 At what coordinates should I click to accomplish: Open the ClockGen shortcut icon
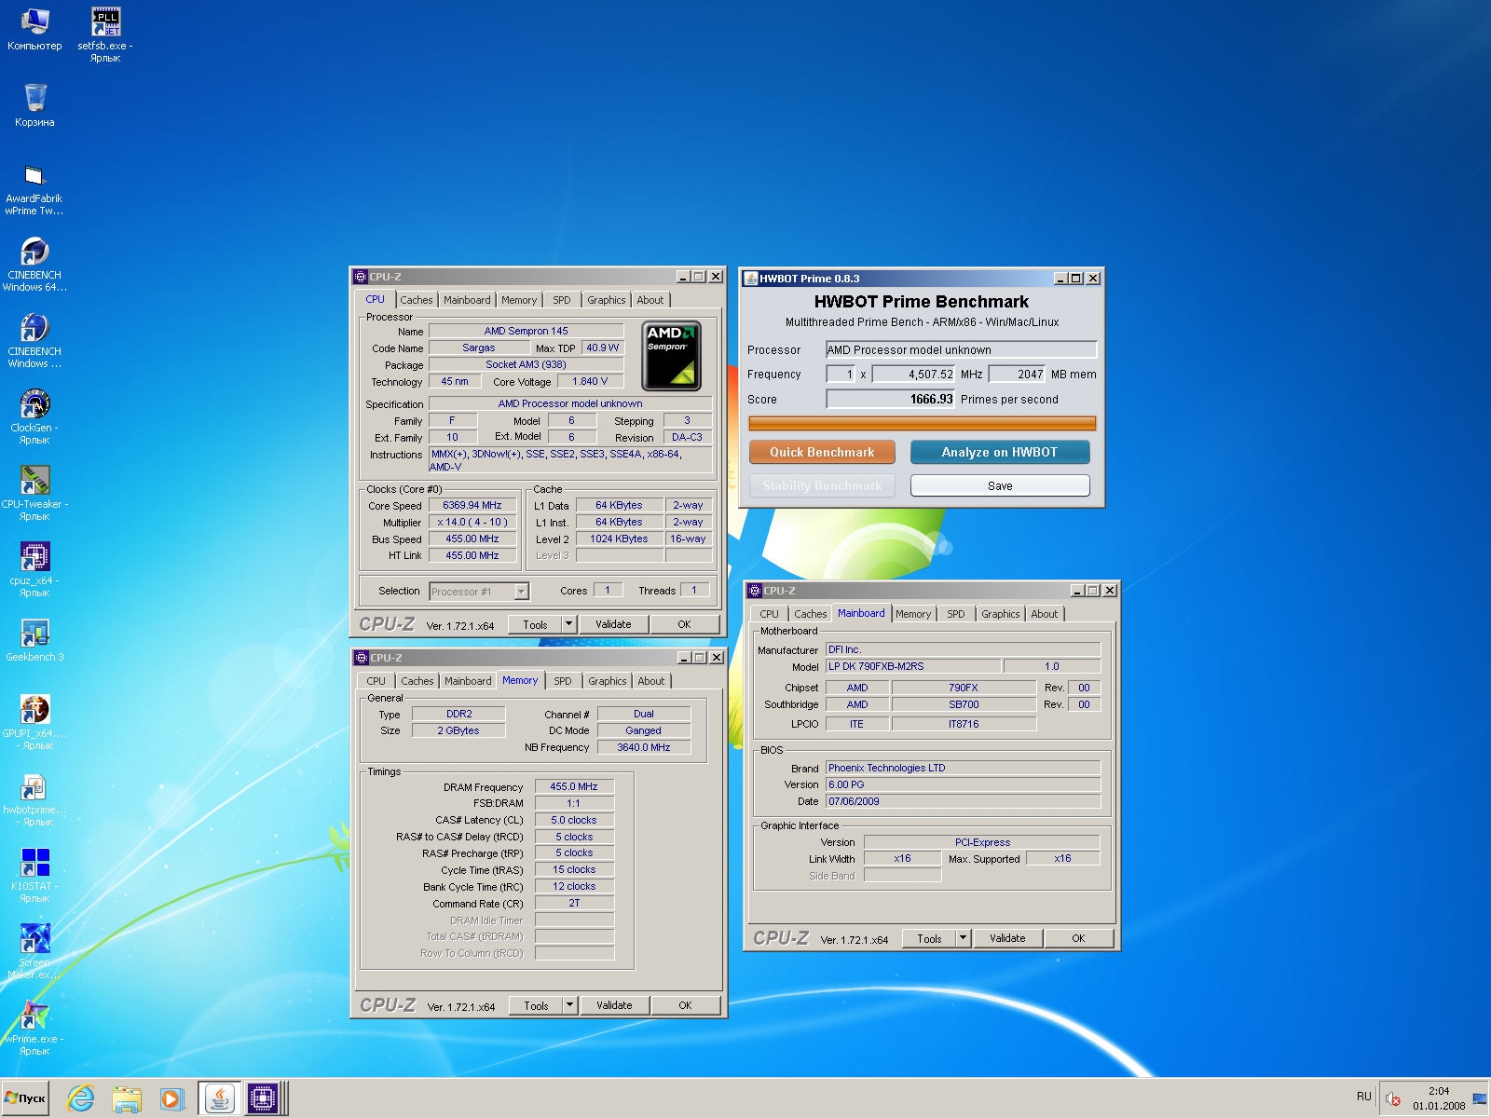point(34,417)
